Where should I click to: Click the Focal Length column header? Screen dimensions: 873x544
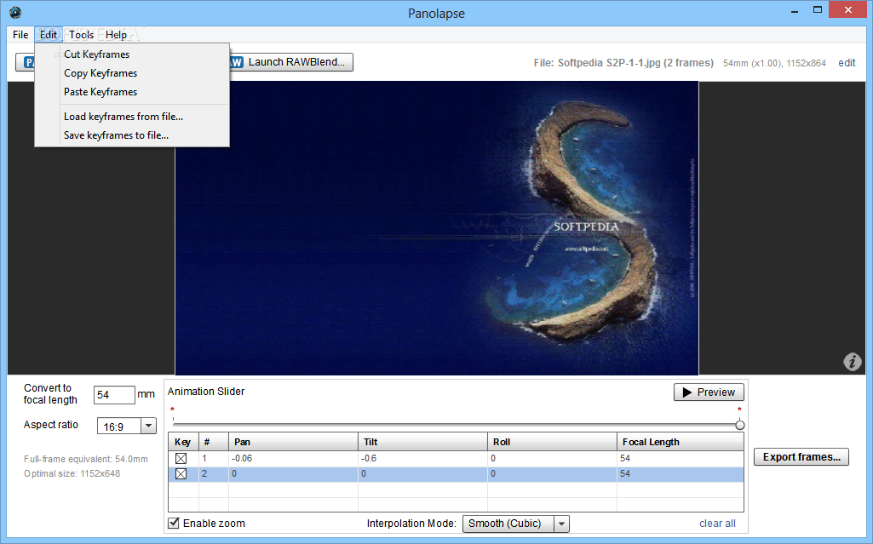coord(681,442)
